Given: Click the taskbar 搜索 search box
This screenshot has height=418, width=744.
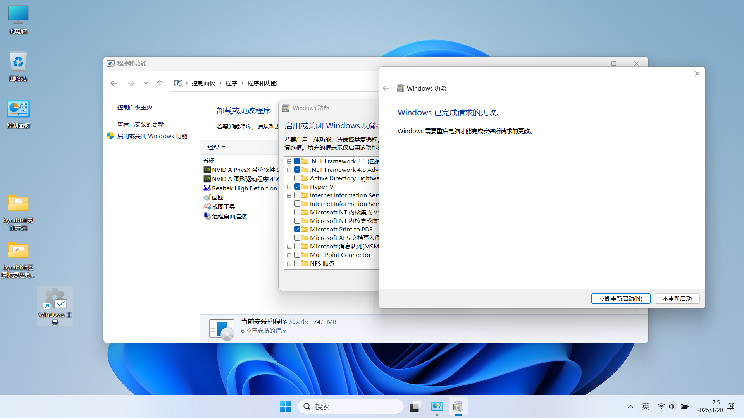Looking at the screenshot, I should (x=351, y=406).
